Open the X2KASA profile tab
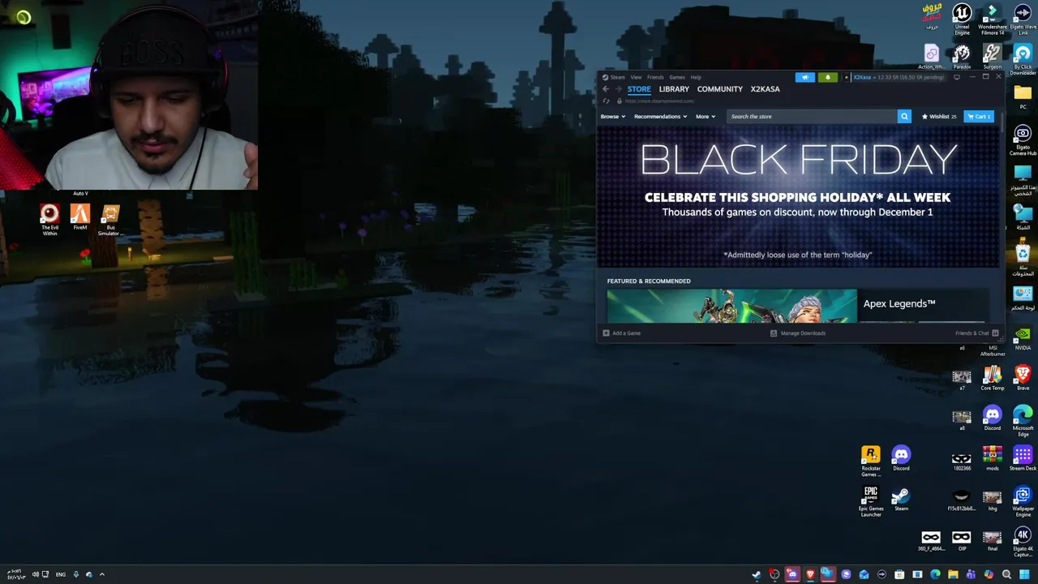The width and height of the screenshot is (1038, 584). [765, 89]
